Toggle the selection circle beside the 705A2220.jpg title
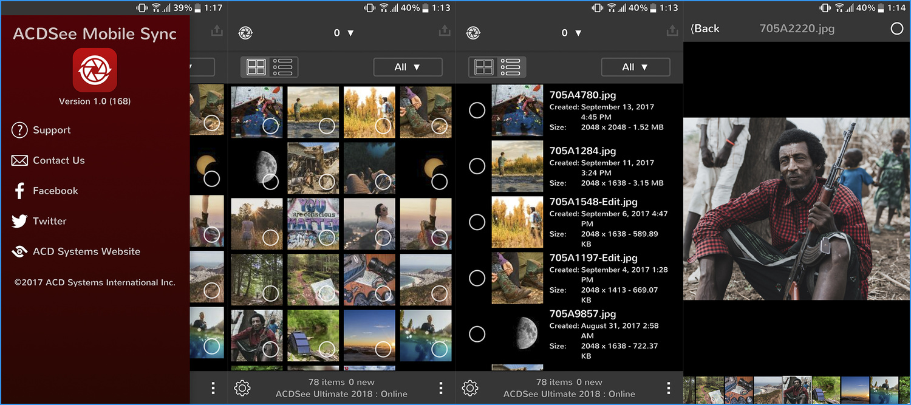This screenshot has width=911, height=405. (x=896, y=29)
